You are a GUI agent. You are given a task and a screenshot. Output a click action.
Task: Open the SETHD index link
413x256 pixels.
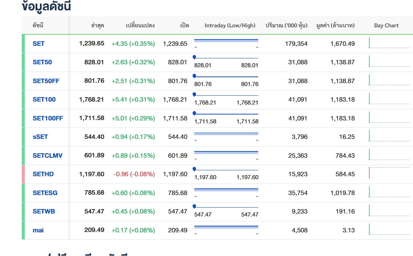[43, 174]
